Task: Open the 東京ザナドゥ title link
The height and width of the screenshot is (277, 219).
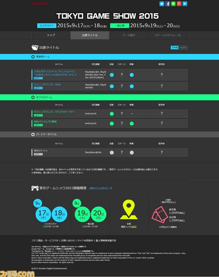Action: [x=41, y=151]
